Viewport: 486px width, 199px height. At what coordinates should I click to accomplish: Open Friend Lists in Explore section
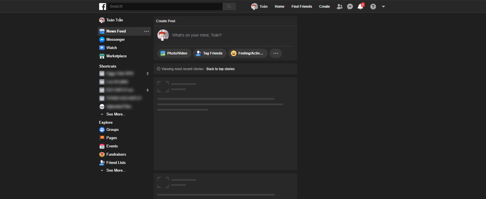(116, 163)
